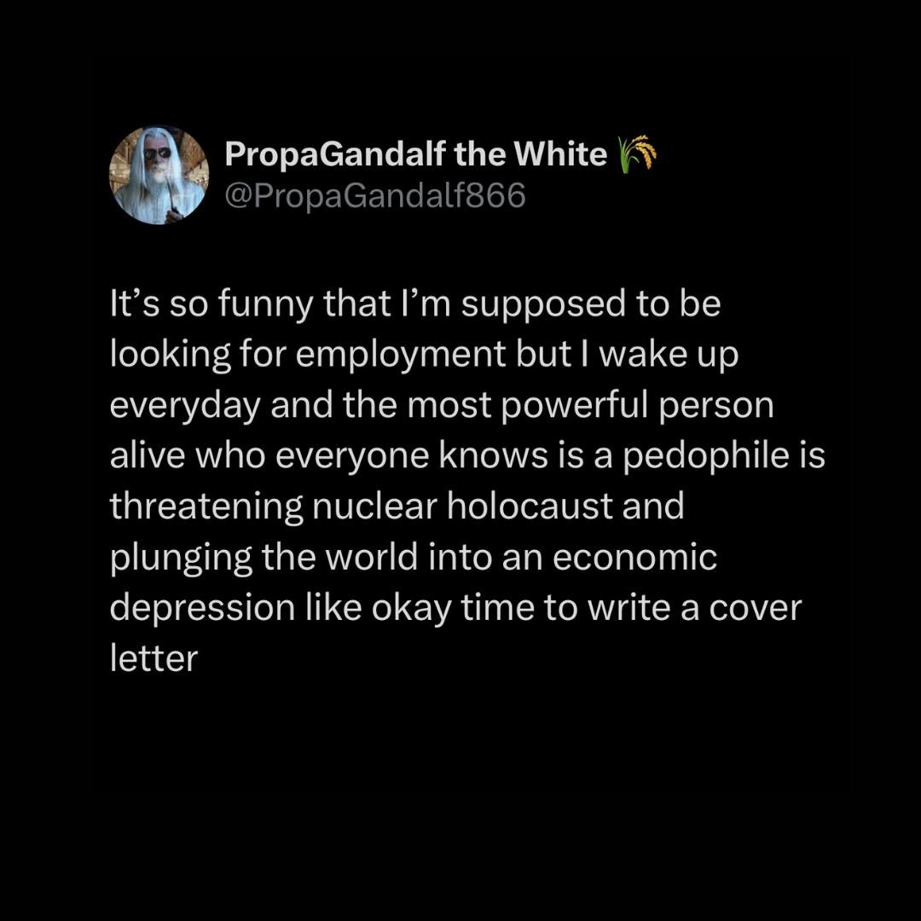
Task: Open the PropaGandalf the White display name
Action: click(416, 153)
